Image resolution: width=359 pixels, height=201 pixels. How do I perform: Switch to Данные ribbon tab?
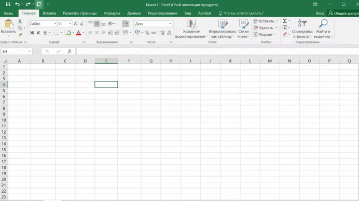pos(134,13)
